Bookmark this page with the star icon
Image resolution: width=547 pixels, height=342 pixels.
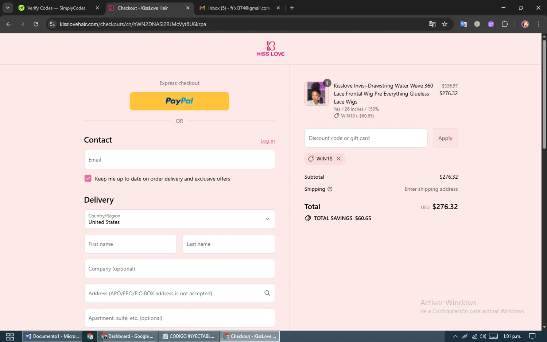pos(445,24)
